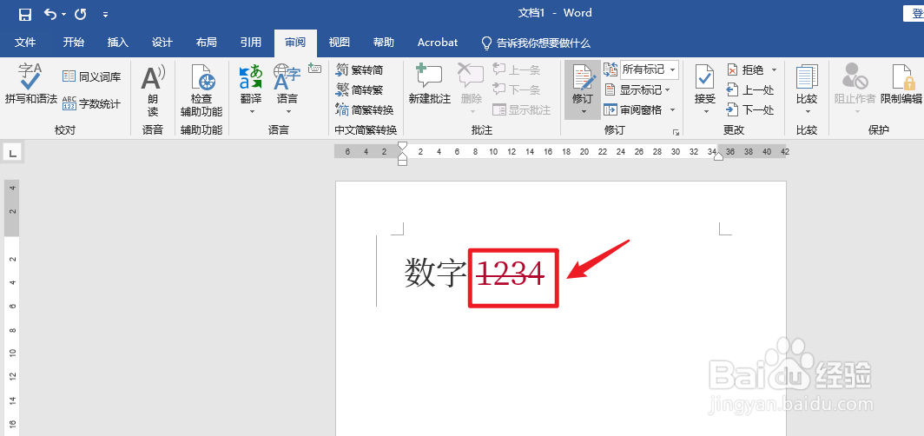The width and height of the screenshot is (924, 436).
Task: Go to 上一处 change
Action: 750,90
